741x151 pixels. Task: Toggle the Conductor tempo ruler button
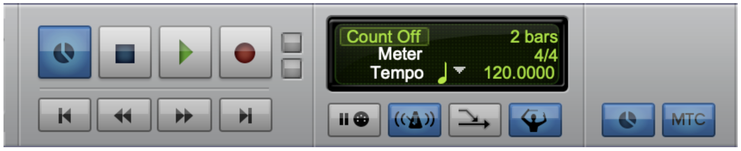coord(535,120)
